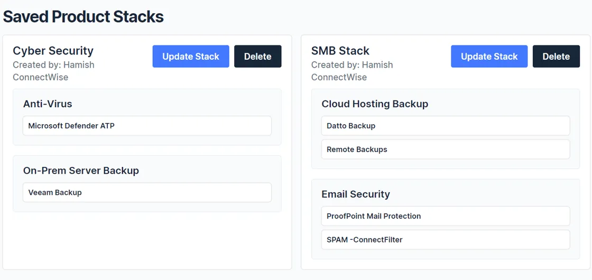Select the Datto Backup item
Viewport: 592px width, 280px height.
(x=446, y=126)
